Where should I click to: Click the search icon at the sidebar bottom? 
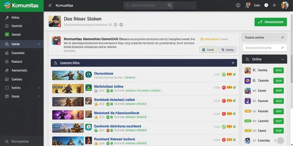point(7,141)
